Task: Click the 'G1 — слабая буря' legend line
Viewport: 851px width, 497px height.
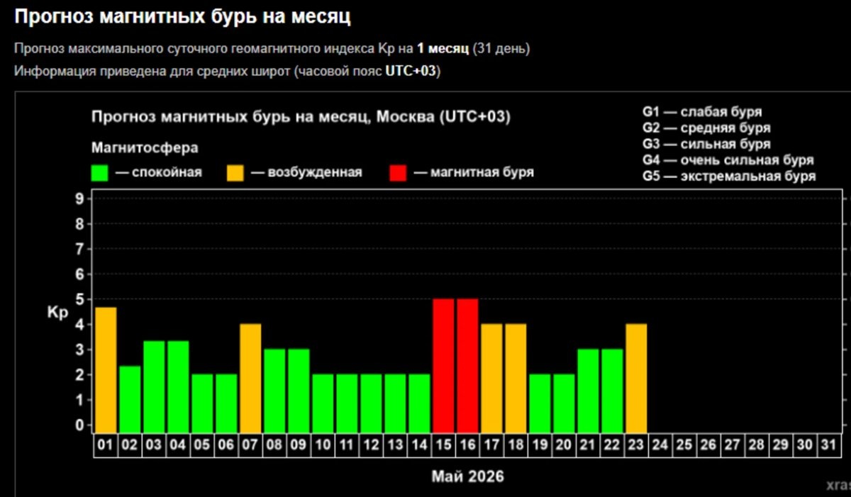Action: point(702,112)
